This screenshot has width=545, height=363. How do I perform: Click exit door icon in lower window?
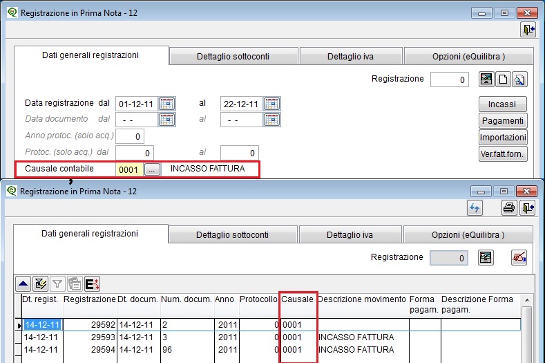click(x=527, y=208)
